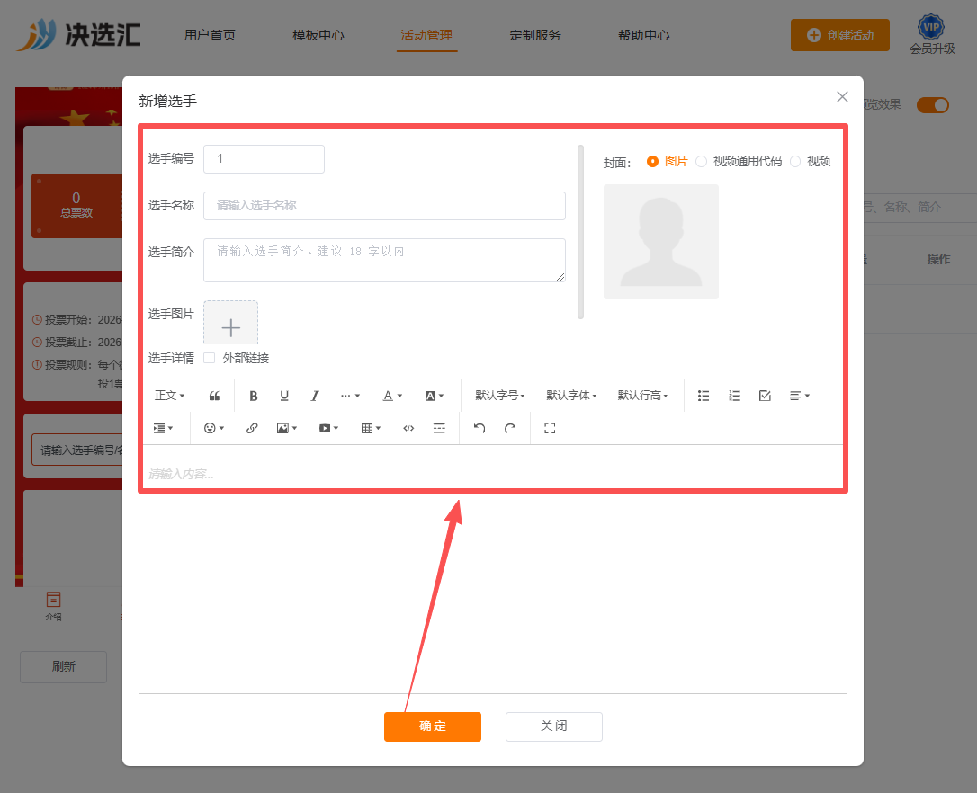Image resolution: width=977 pixels, height=793 pixels.
Task: Open the insert video dropdown
Action: (x=328, y=428)
